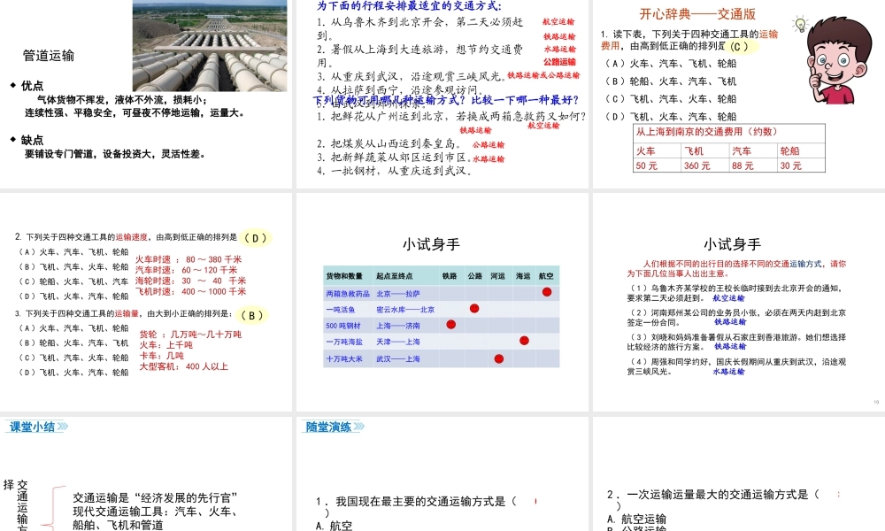Click the line 把煤炭从山西运到秦皇岛
885x531 pixels.
coord(390,144)
